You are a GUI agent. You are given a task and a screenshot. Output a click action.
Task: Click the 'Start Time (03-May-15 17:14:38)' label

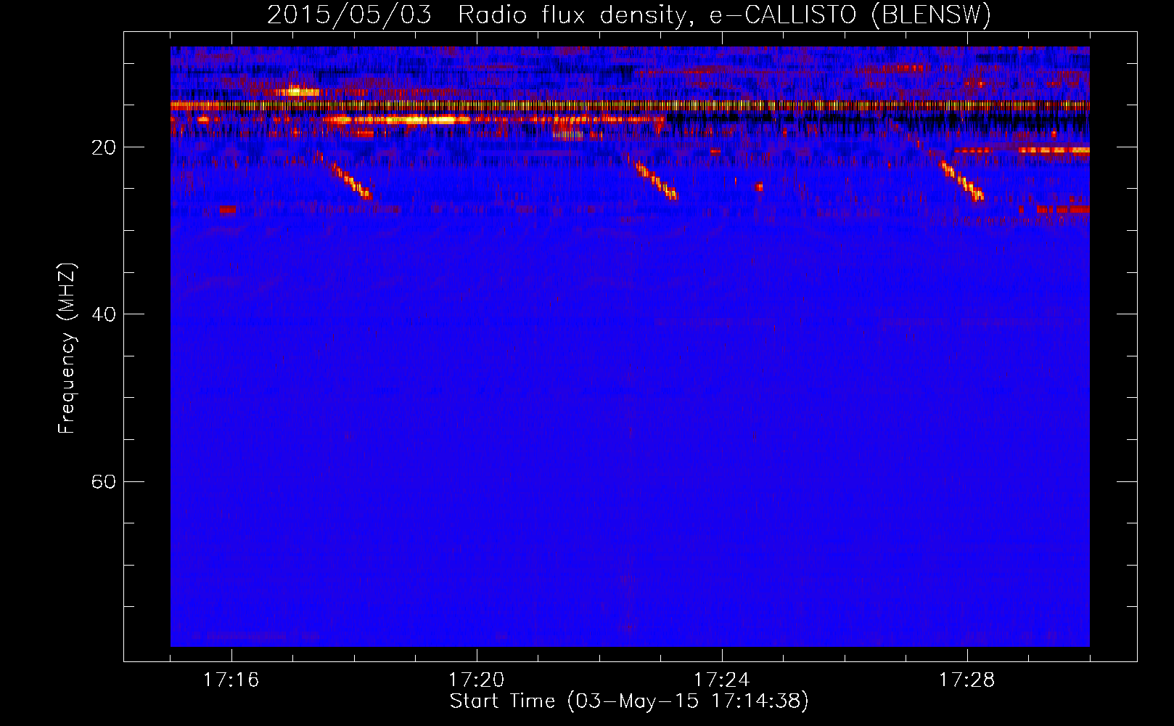[628, 701]
